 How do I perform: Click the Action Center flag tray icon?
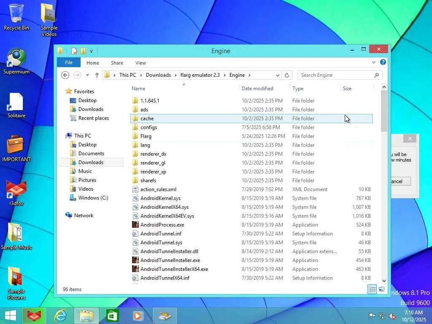[372, 316]
